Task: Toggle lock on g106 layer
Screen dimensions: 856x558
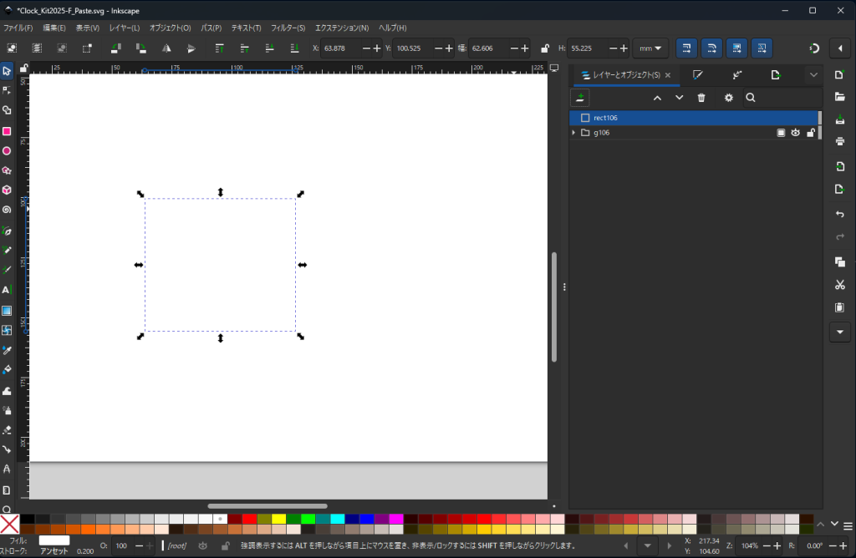Action: click(810, 133)
